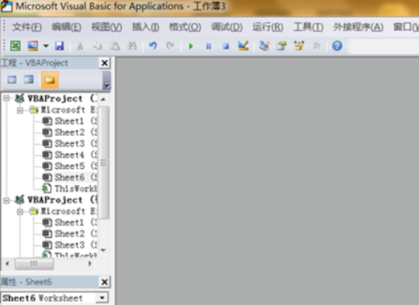419x305 pixels.
Task: Click the Undo arrow icon
Action: 153,46
